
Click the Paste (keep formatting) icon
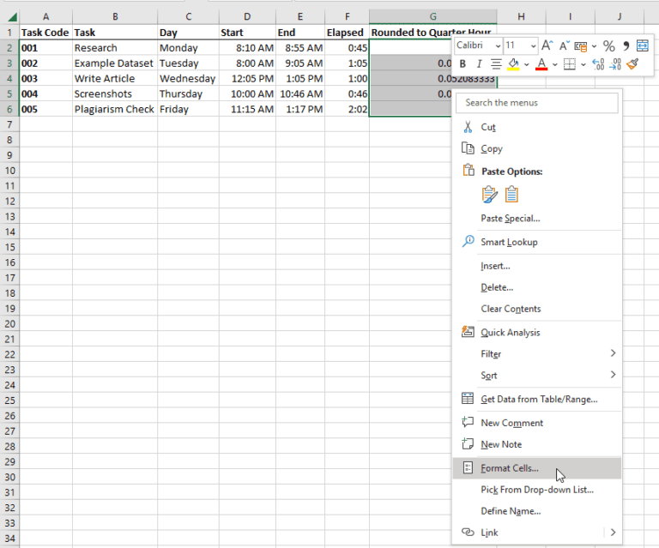(489, 195)
